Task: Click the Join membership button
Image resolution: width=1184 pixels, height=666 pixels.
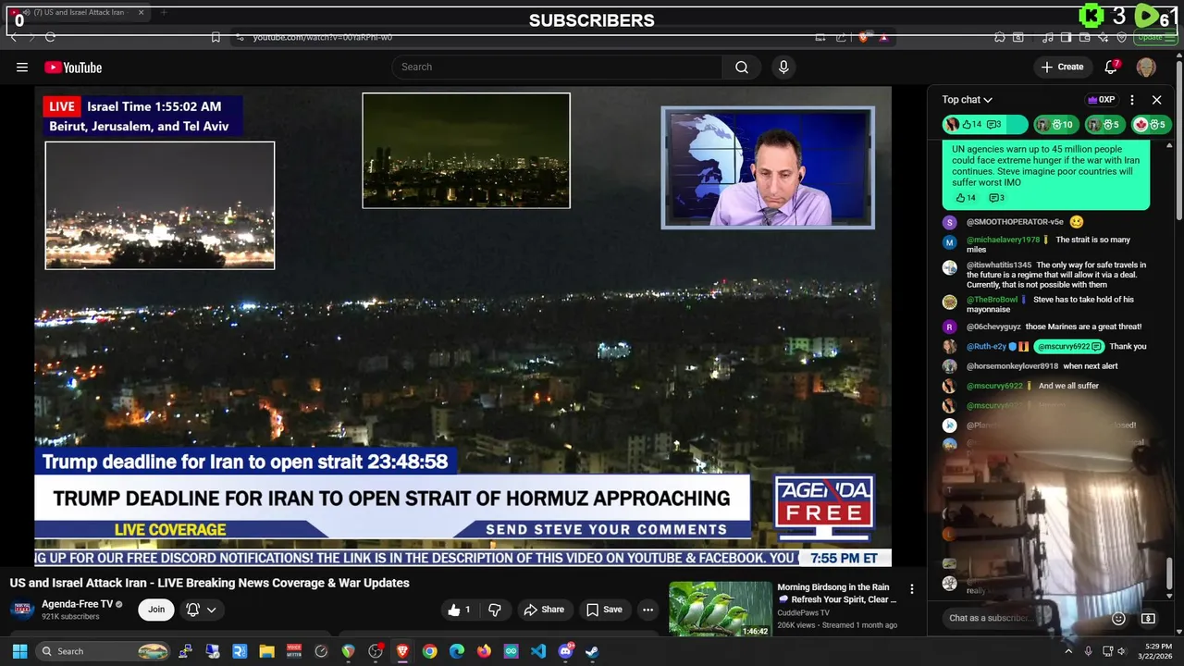Action: 156,610
